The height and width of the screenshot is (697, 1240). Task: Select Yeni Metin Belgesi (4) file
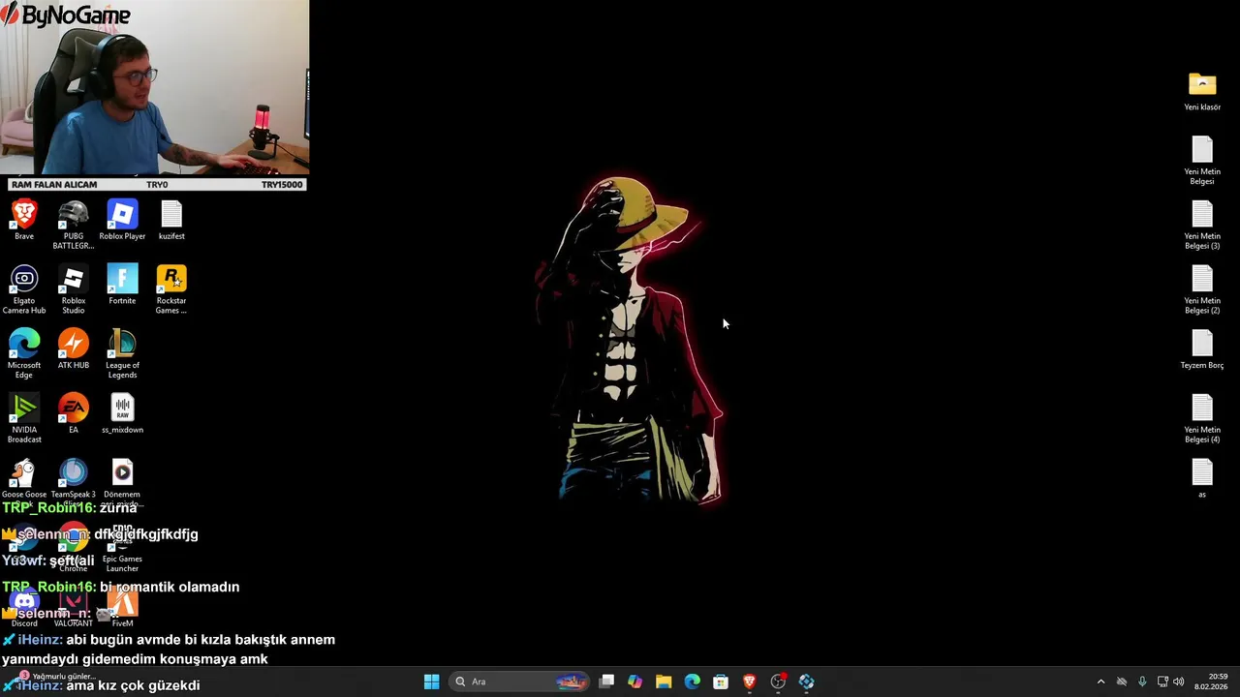pos(1202,419)
